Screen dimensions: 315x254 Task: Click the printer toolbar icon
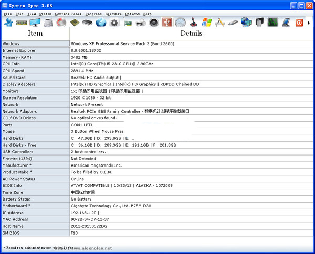[141, 23]
